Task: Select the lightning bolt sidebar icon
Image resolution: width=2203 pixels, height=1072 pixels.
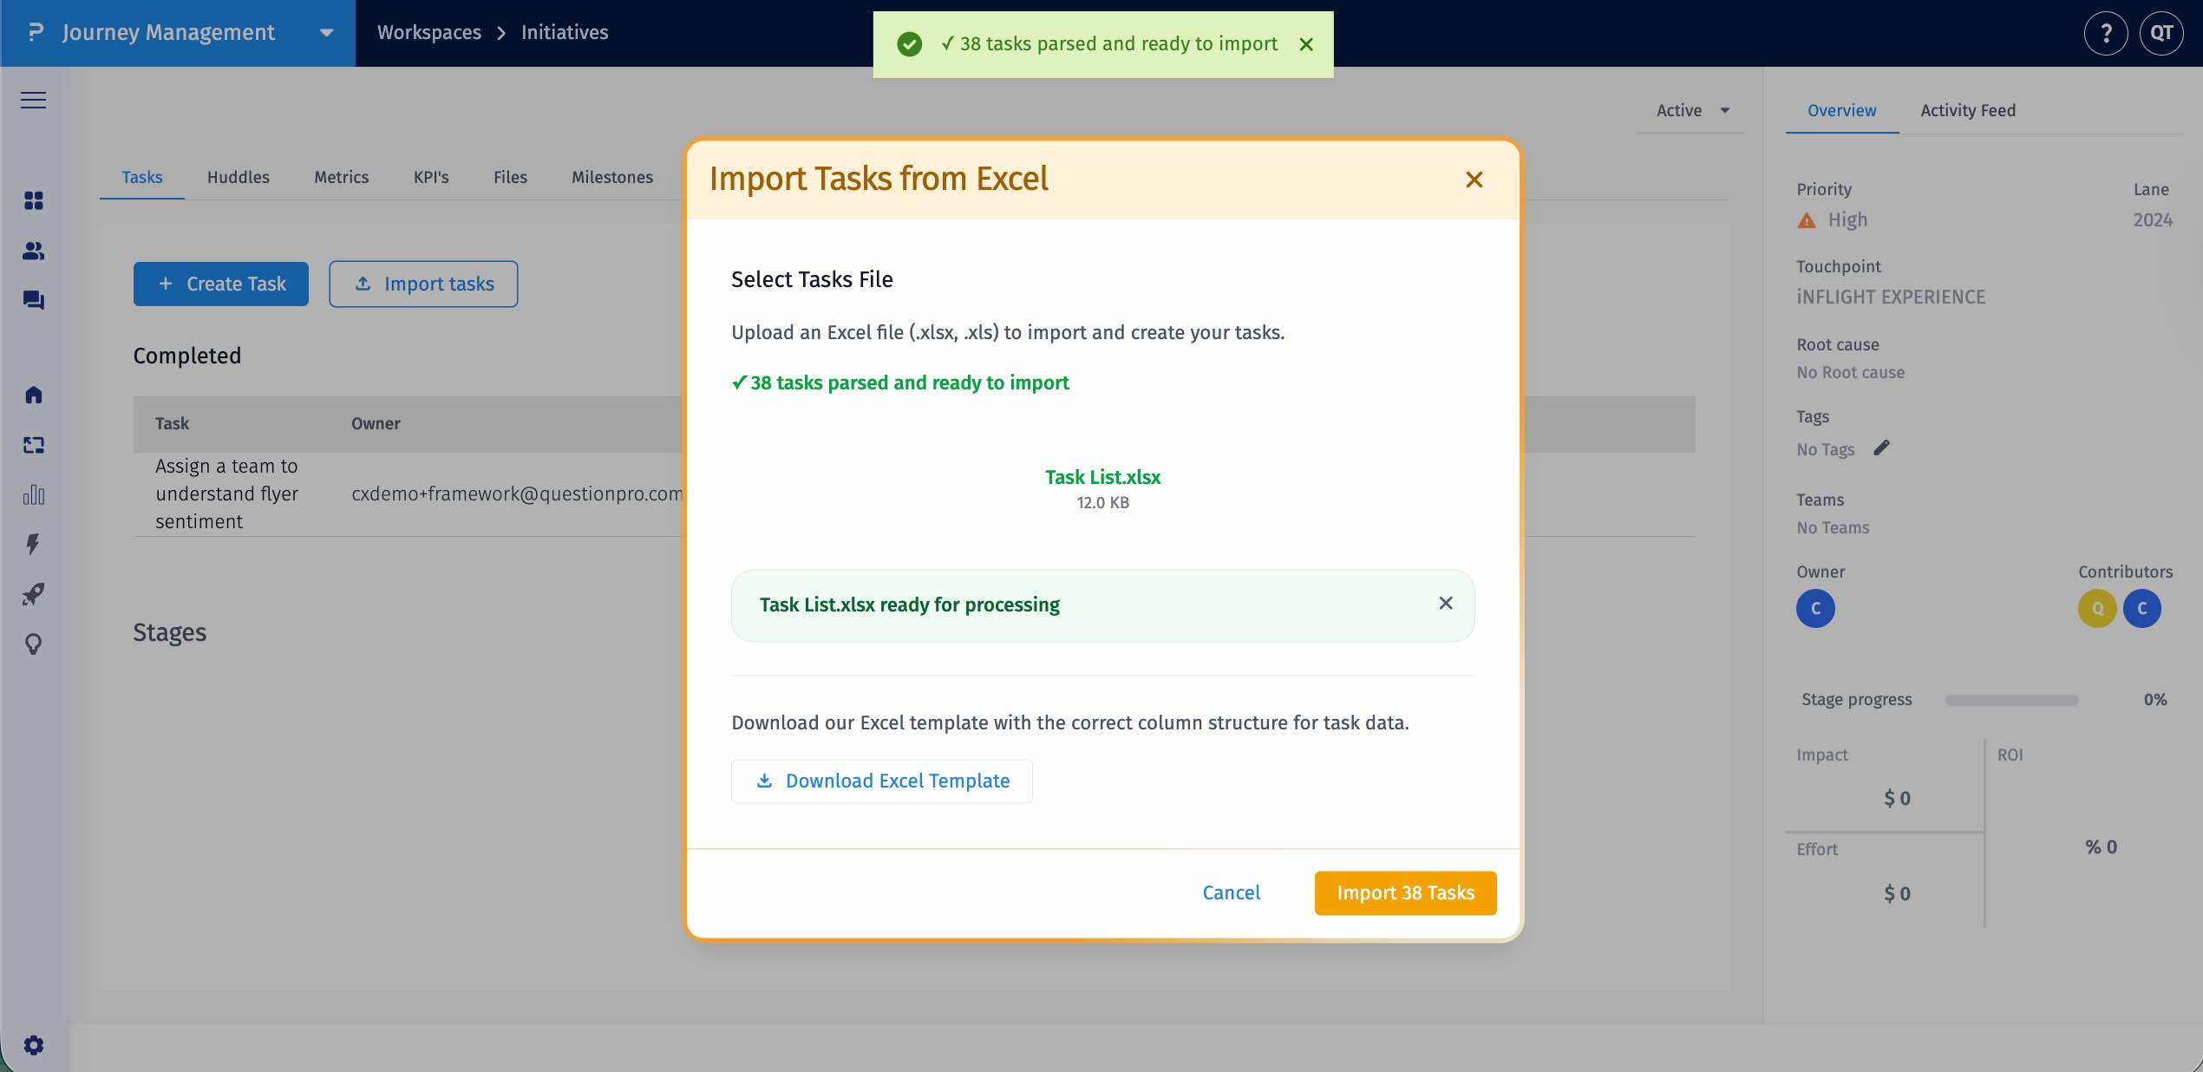Action: 33,545
